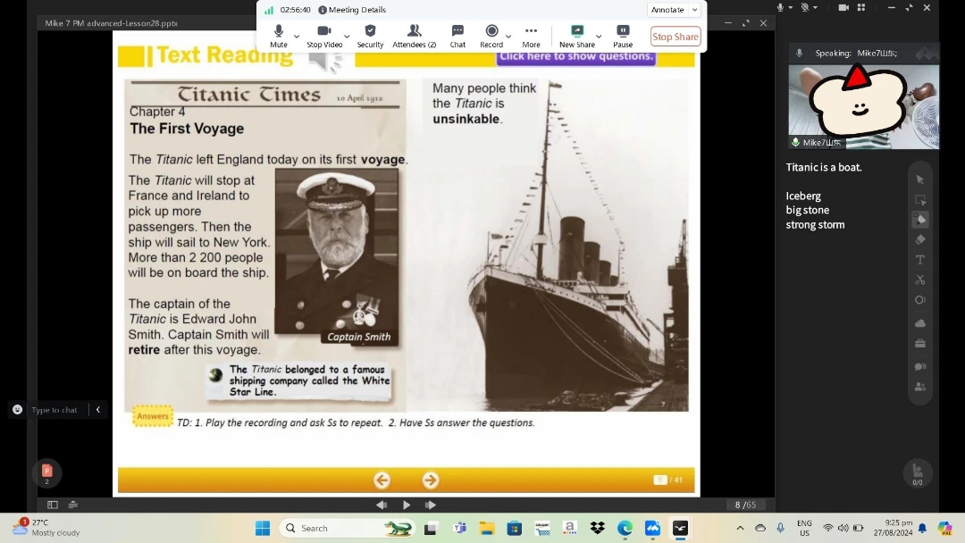Expand the dropdown arrow beside Annotate

[x=695, y=10]
